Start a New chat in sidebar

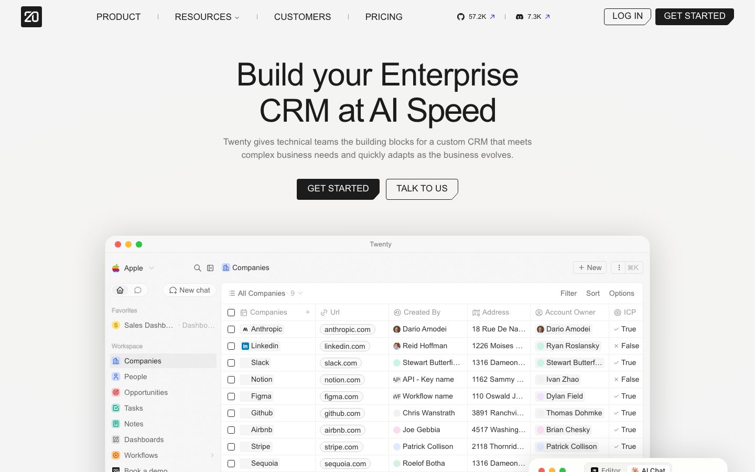189,290
